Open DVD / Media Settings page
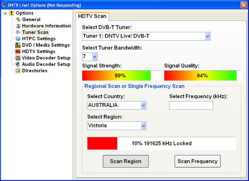The width and height of the screenshot is (249, 181). [46, 45]
